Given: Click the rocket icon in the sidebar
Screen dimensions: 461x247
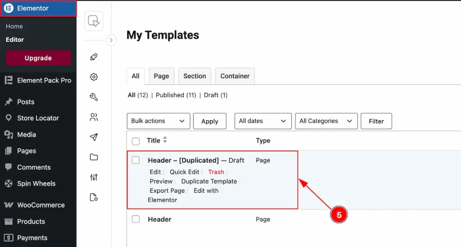Looking at the screenshot, I should (x=94, y=57).
